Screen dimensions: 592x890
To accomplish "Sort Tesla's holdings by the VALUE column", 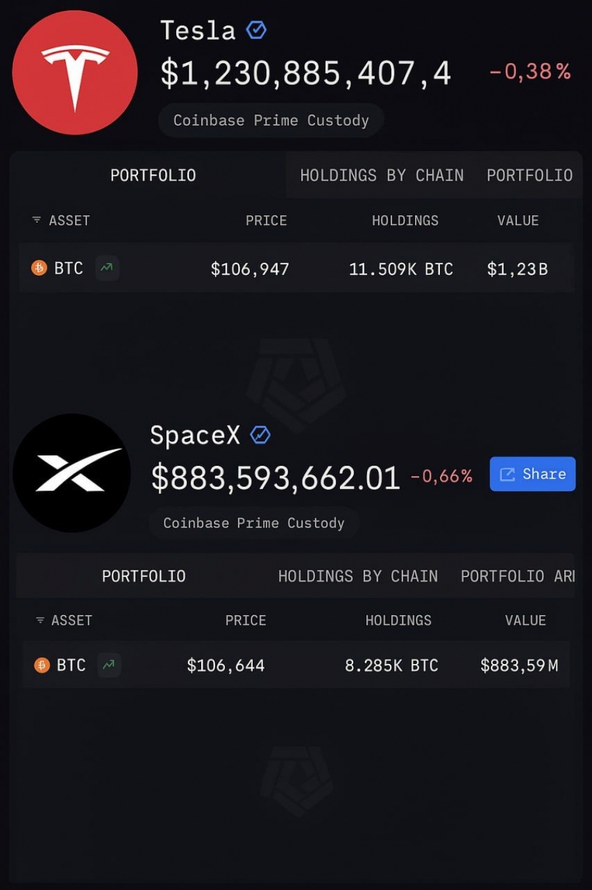I will pyautogui.click(x=518, y=221).
